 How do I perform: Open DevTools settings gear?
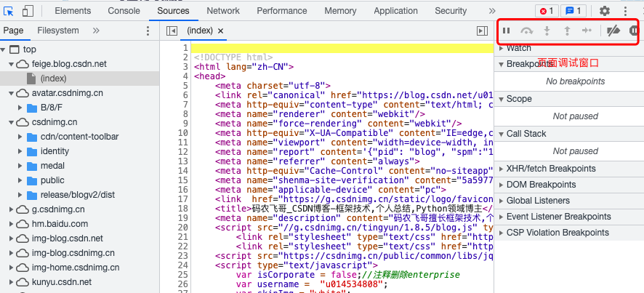pyautogui.click(x=605, y=11)
